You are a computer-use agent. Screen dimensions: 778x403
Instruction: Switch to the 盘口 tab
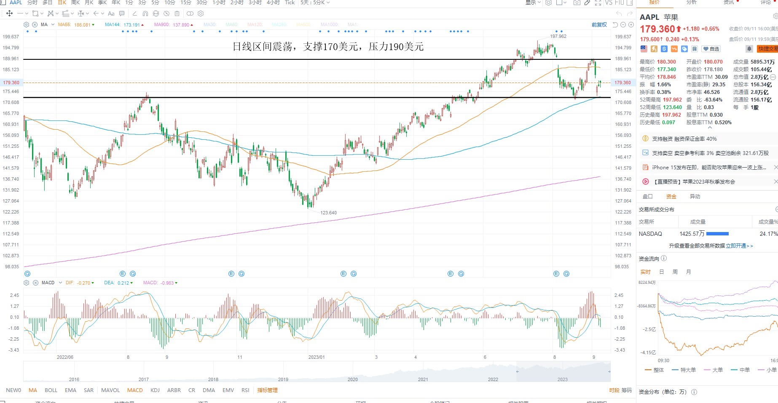click(647, 197)
